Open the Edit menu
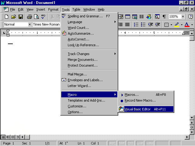 coord(21,9)
